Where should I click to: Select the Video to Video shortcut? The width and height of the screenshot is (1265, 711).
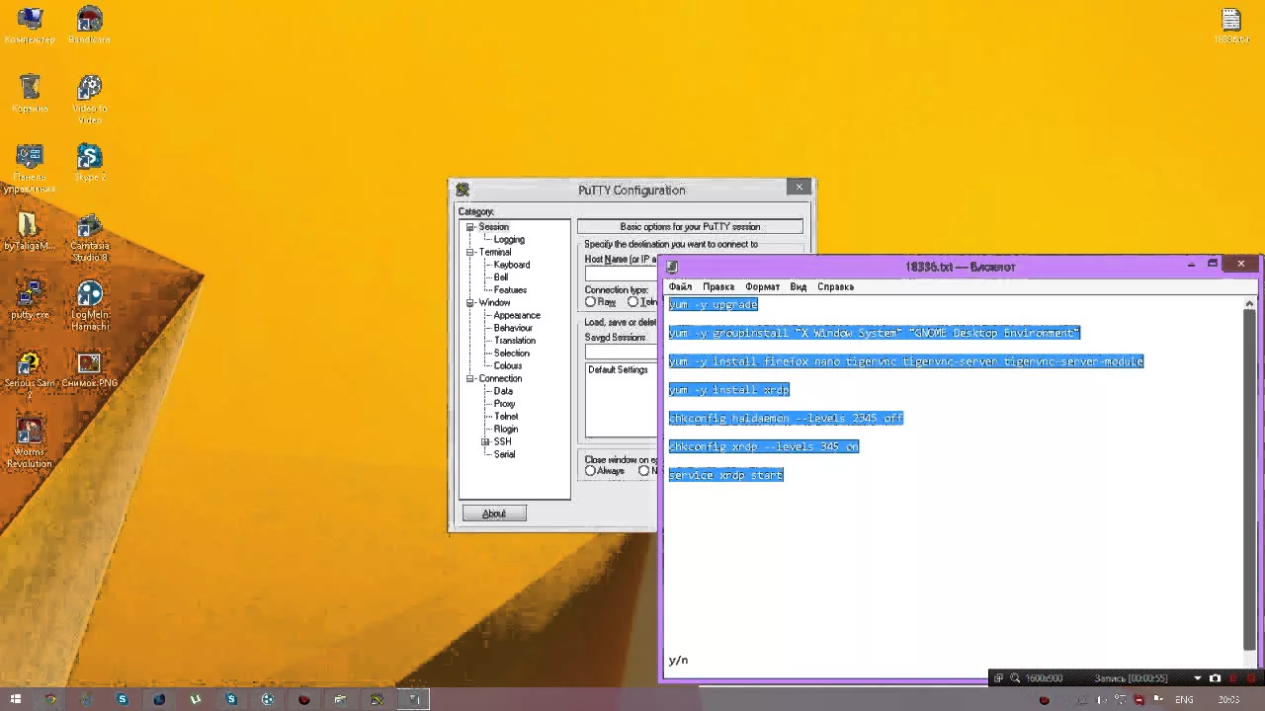pos(89,100)
